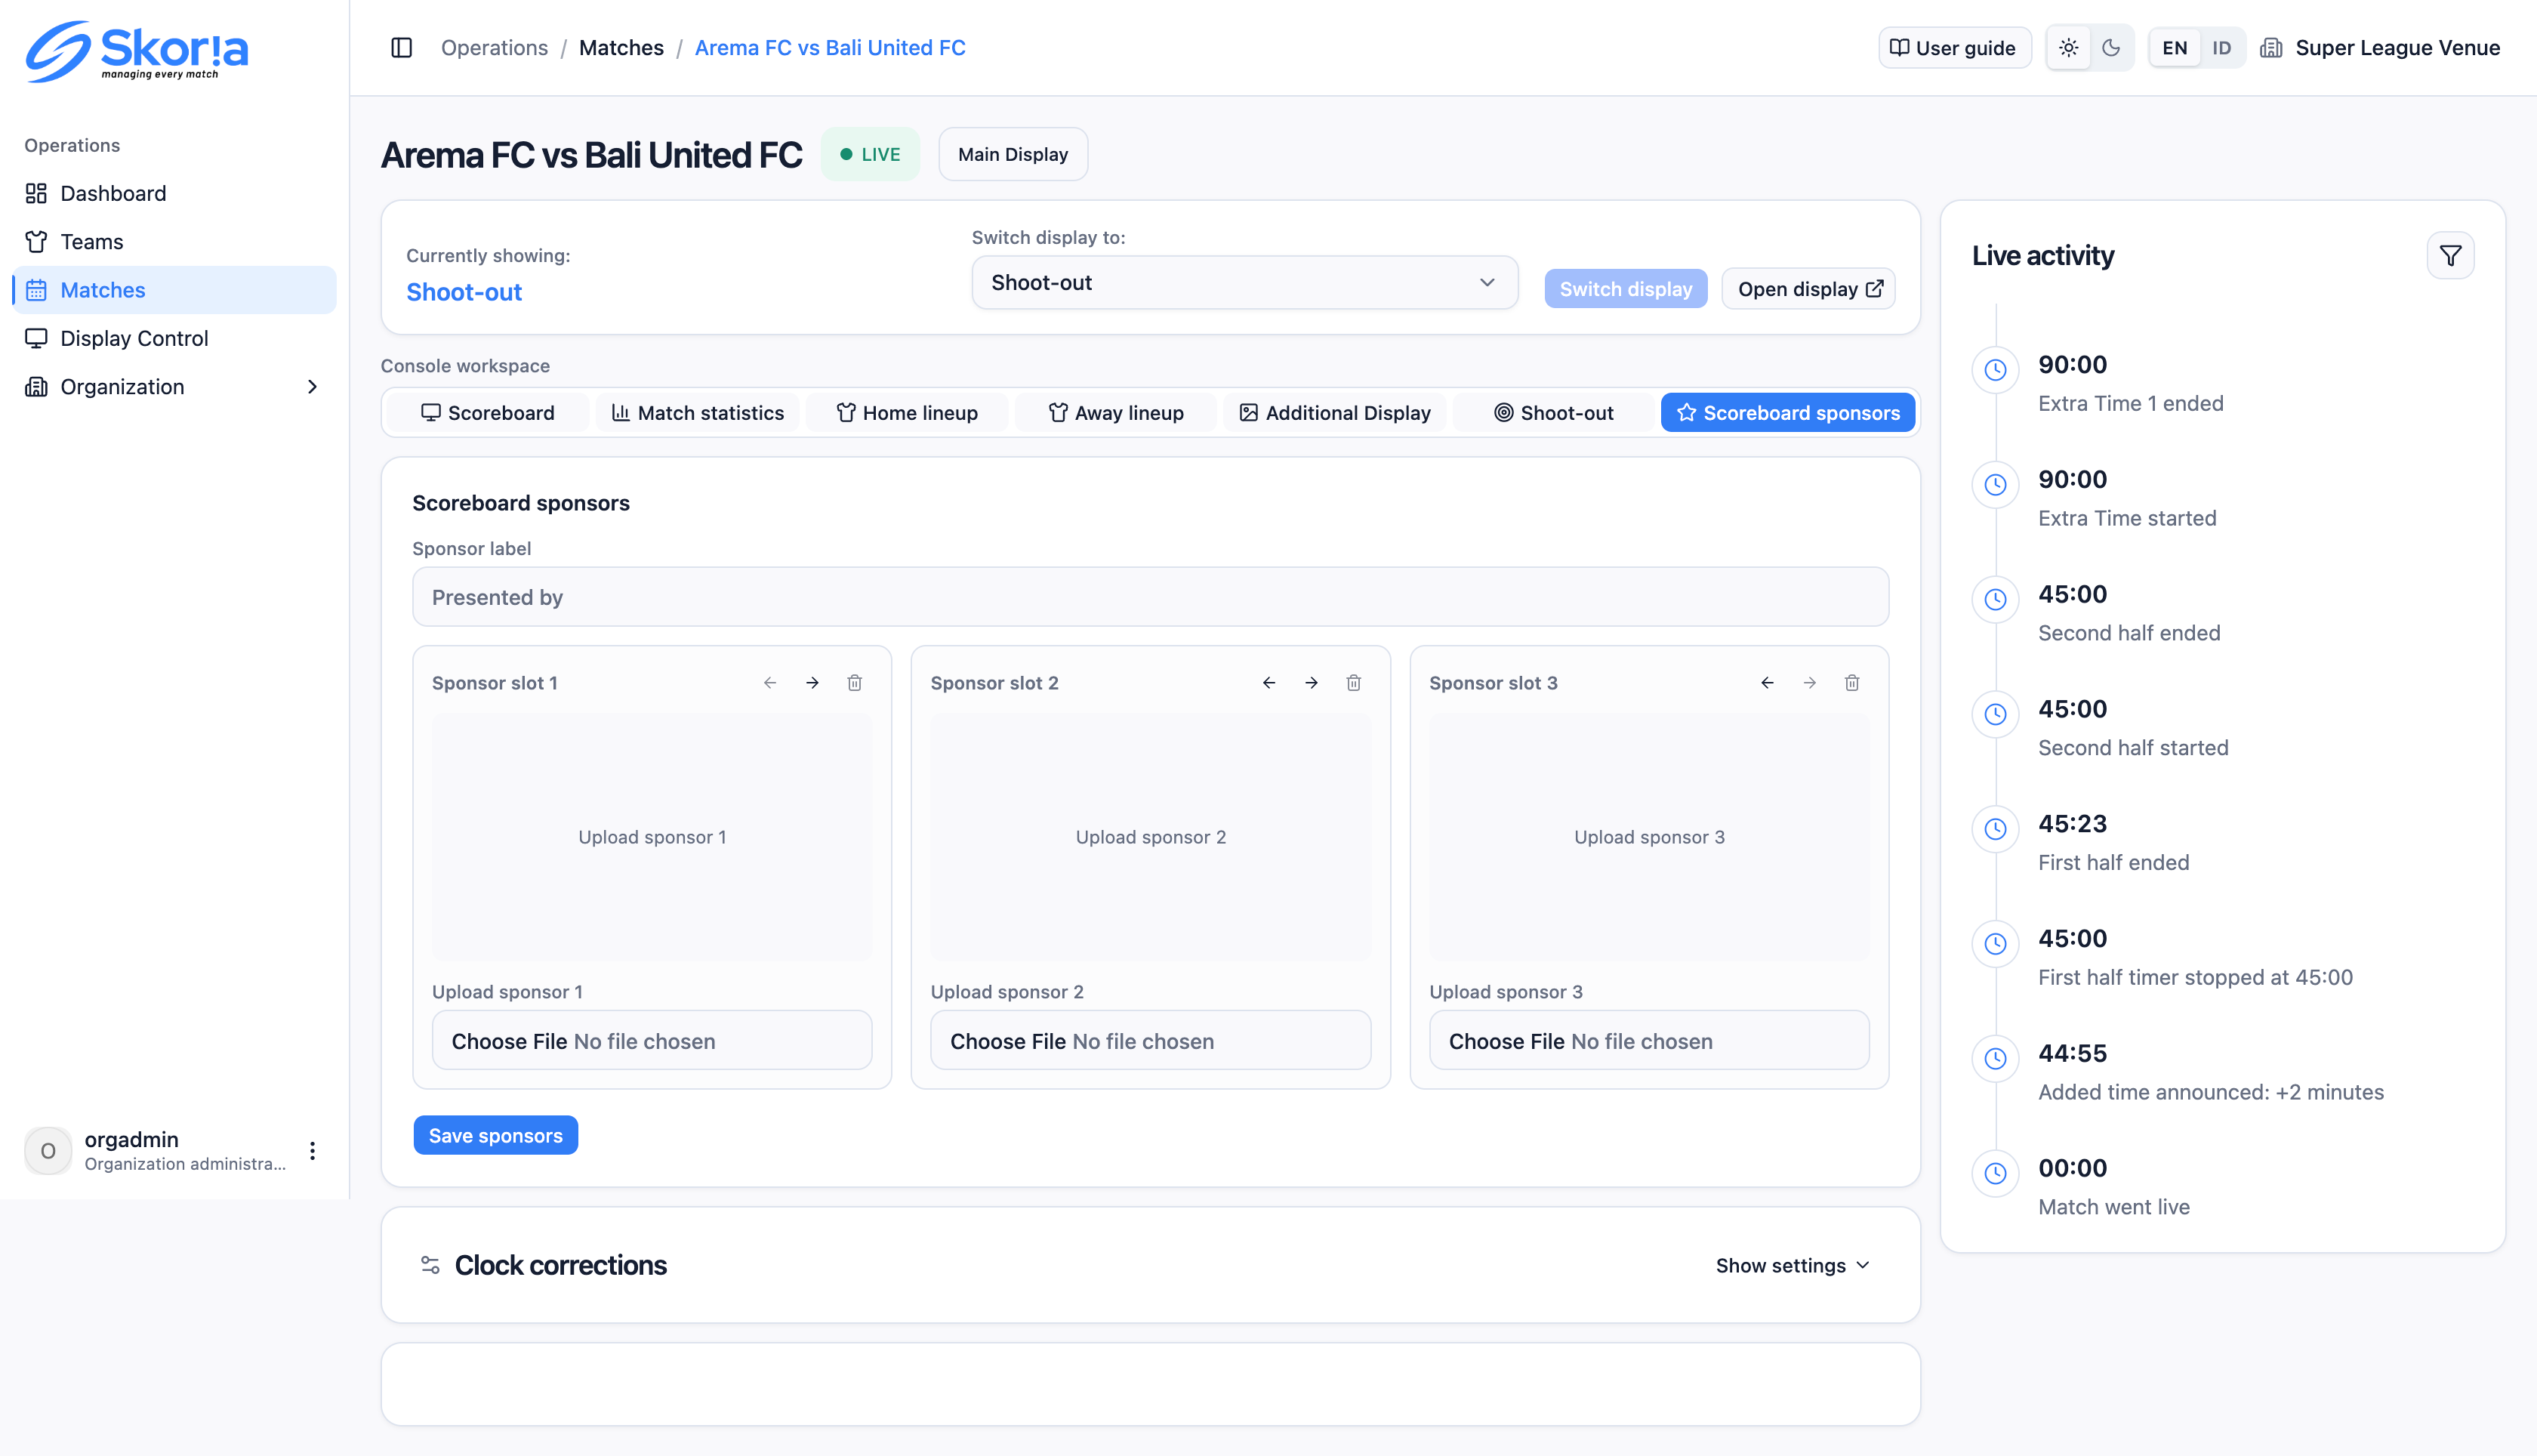Viewport: 2537px width, 1456px height.
Task: Move Sponsor slot 2 right arrow
Action: click(x=1311, y=682)
